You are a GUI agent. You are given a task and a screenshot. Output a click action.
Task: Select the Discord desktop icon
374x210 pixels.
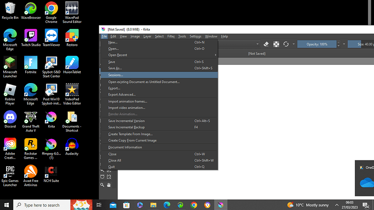10,119
